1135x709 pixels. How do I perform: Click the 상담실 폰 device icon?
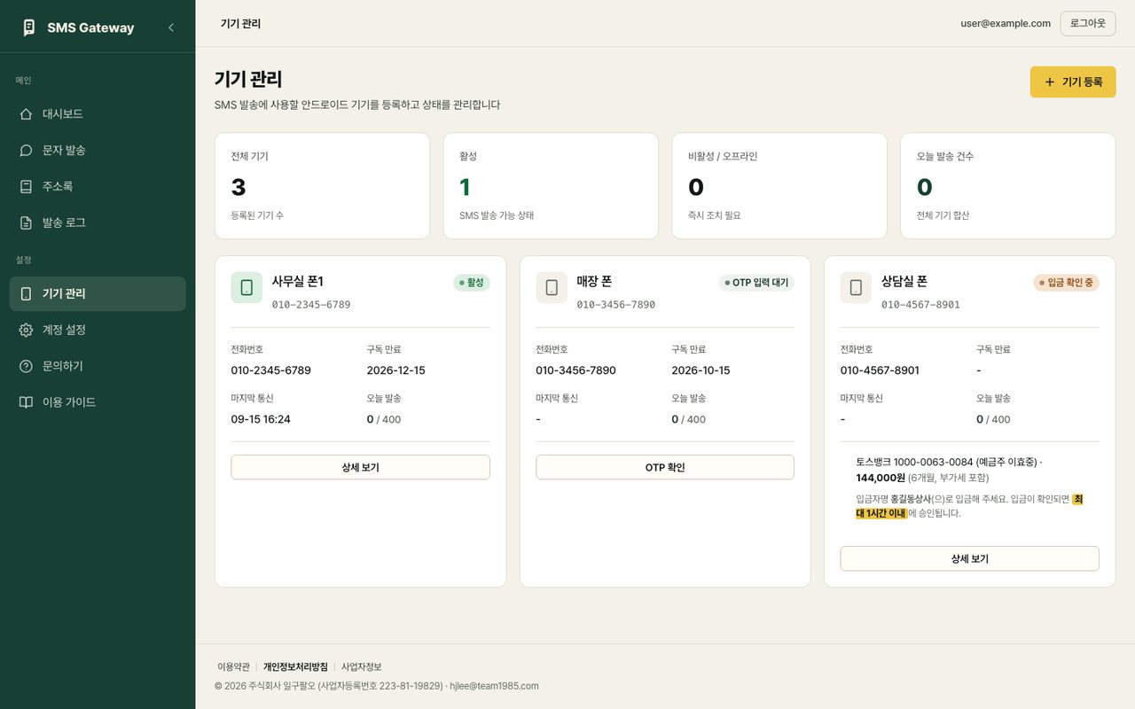[856, 288]
